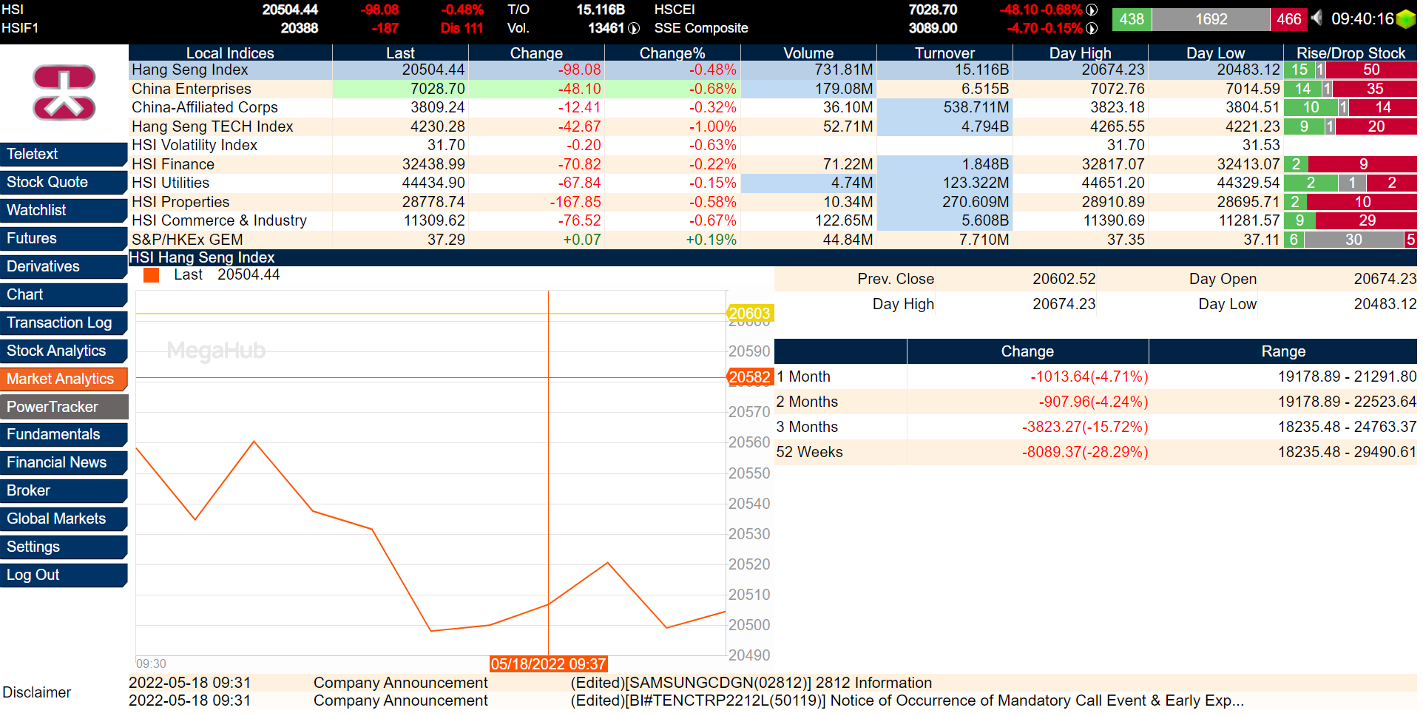Screen dimensions: 1423x716
Task: Click the MegaHub logo in the top left corner
Action: (x=64, y=92)
